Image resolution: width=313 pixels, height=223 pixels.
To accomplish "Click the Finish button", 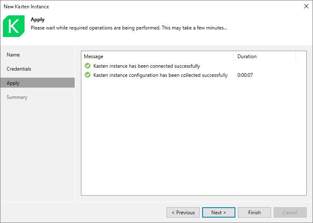I will (x=254, y=213).
